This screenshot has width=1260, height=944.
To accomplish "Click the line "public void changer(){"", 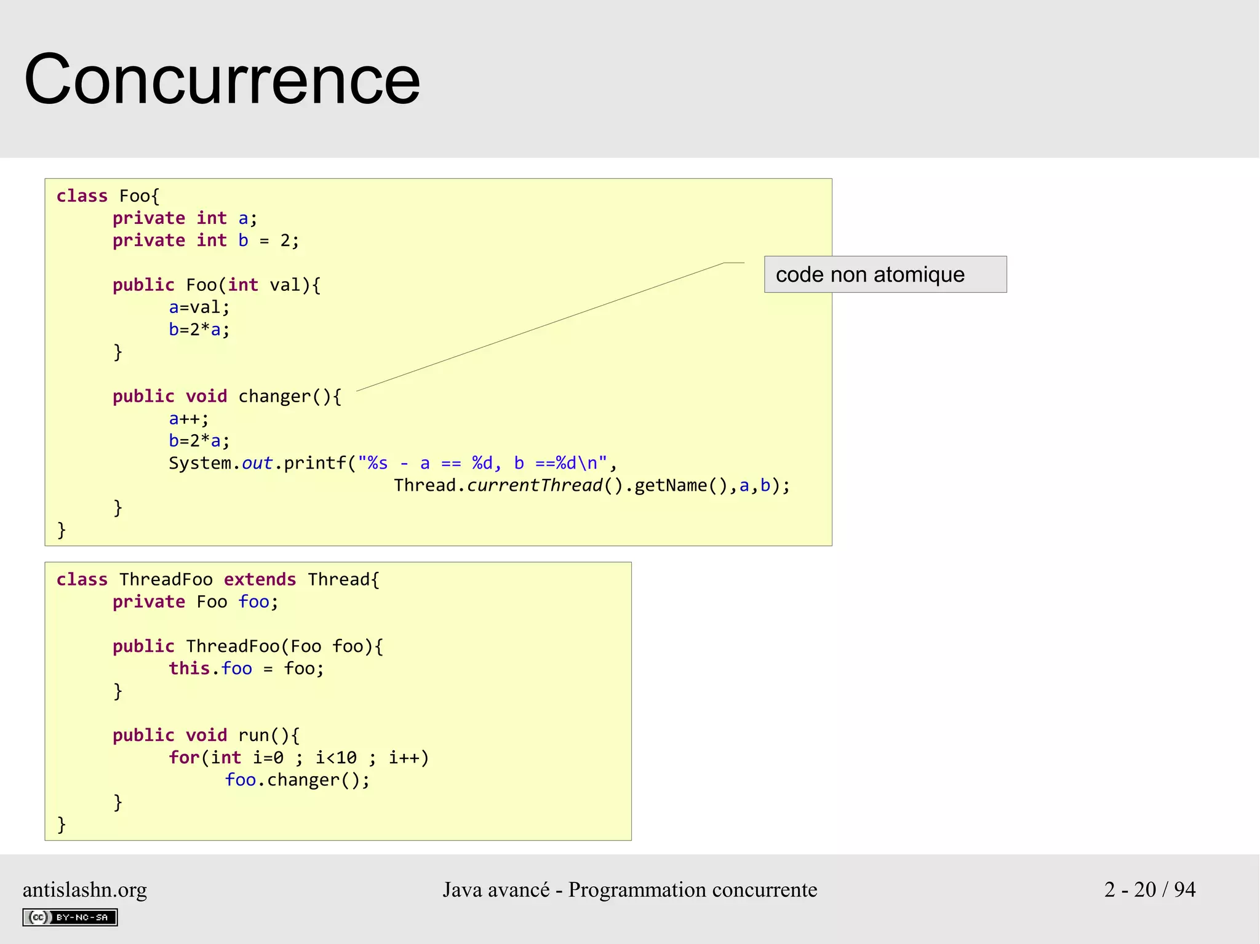I will click(x=227, y=397).
